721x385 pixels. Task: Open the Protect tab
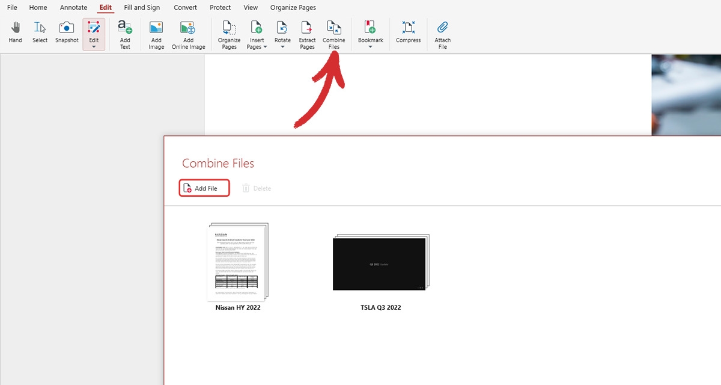click(x=221, y=8)
